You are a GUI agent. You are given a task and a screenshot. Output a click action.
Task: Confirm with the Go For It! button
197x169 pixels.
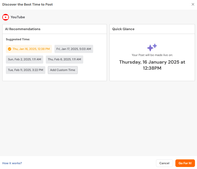click(x=185, y=163)
